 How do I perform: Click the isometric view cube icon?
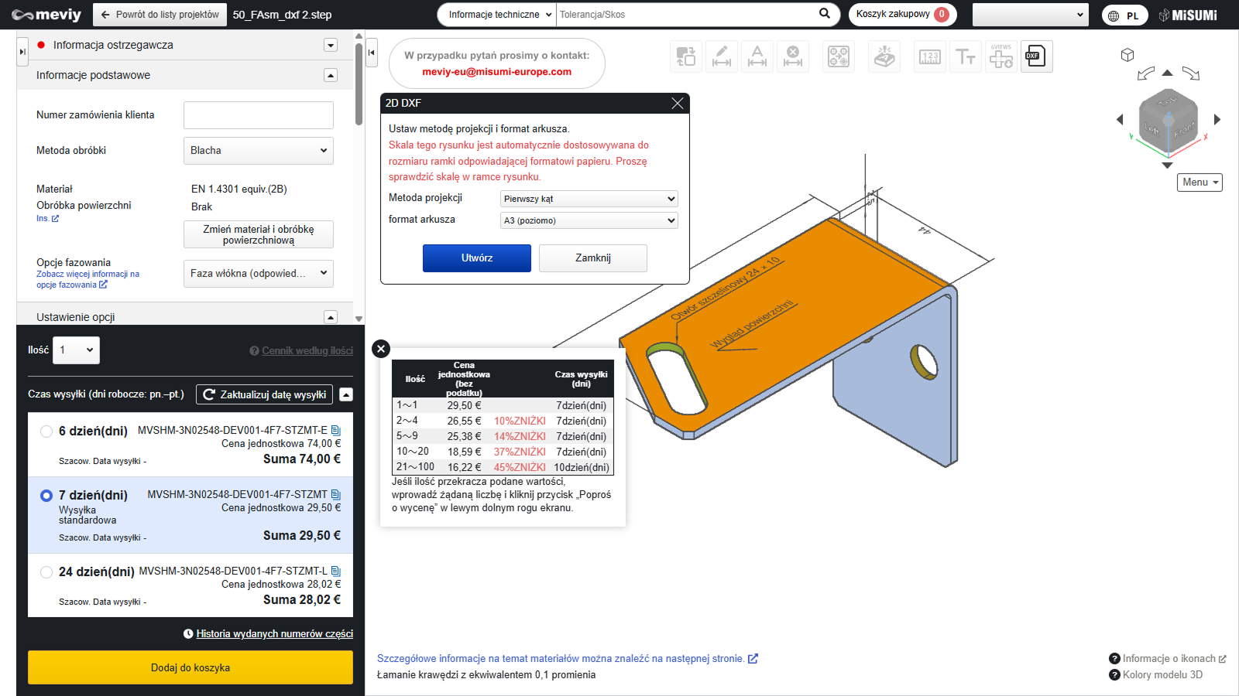pyautogui.click(x=1127, y=55)
